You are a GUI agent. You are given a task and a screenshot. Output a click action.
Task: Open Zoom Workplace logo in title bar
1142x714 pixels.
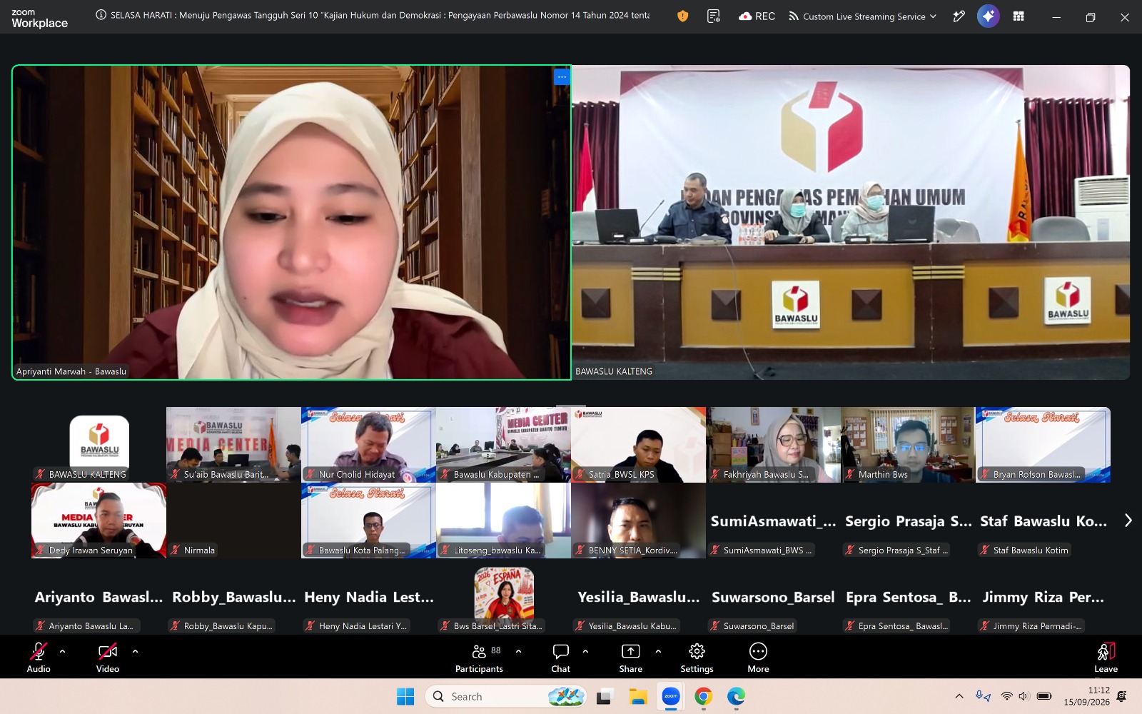pyautogui.click(x=39, y=18)
